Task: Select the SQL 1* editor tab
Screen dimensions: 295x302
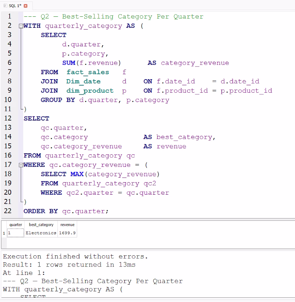Action: [x=16, y=6]
